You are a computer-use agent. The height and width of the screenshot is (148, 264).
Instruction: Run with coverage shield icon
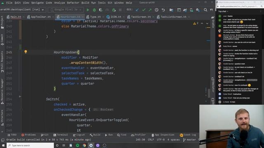click(101, 10)
